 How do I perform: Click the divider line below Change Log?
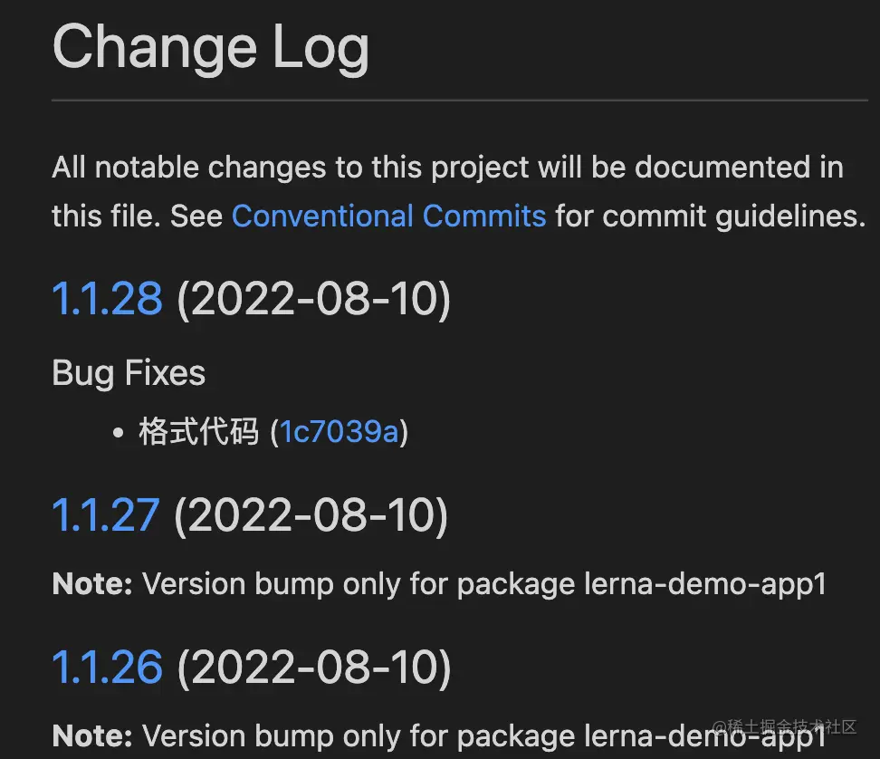pos(460,101)
